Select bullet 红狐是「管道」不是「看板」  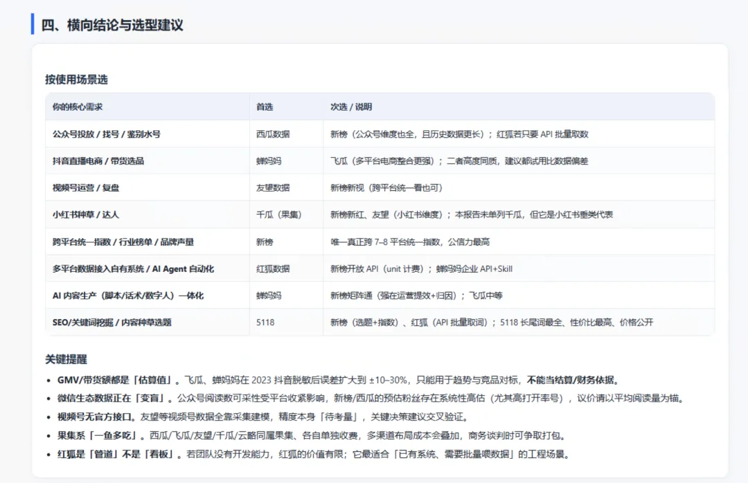[x=315, y=454]
